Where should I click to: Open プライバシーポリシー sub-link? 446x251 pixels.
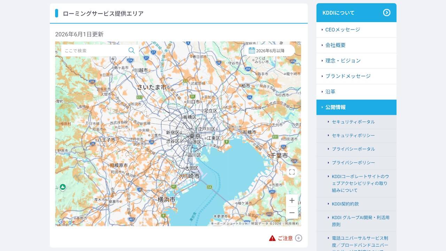point(356,162)
